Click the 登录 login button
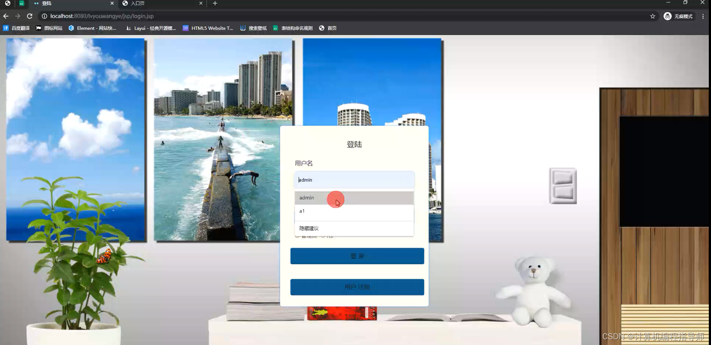This screenshot has height=345, width=711. click(x=357, y=256)
